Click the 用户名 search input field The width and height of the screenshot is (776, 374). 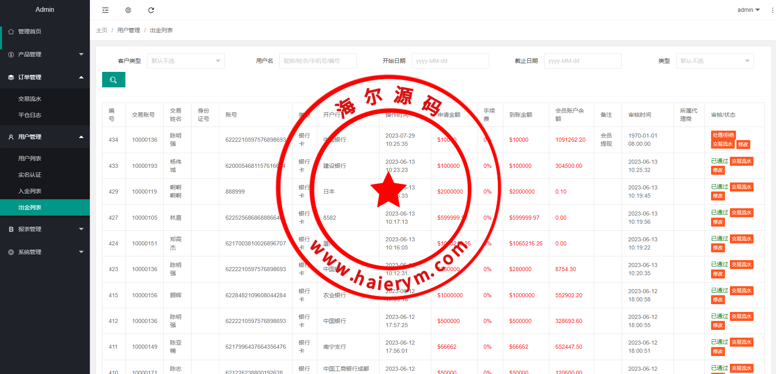(x=318, y=61)
